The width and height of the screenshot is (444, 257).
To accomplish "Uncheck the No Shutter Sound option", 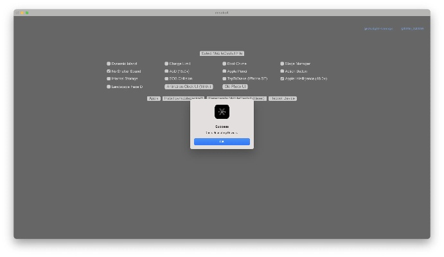I will (x=109, y=71).
